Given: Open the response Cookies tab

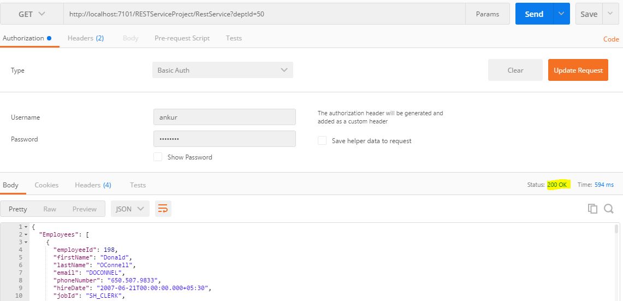Looking at the screenshot, I should click(46, 185).
